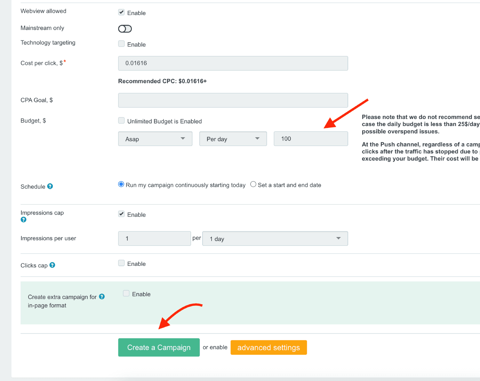
Task: Click the Cost per click input field
Action: point(233,63)
